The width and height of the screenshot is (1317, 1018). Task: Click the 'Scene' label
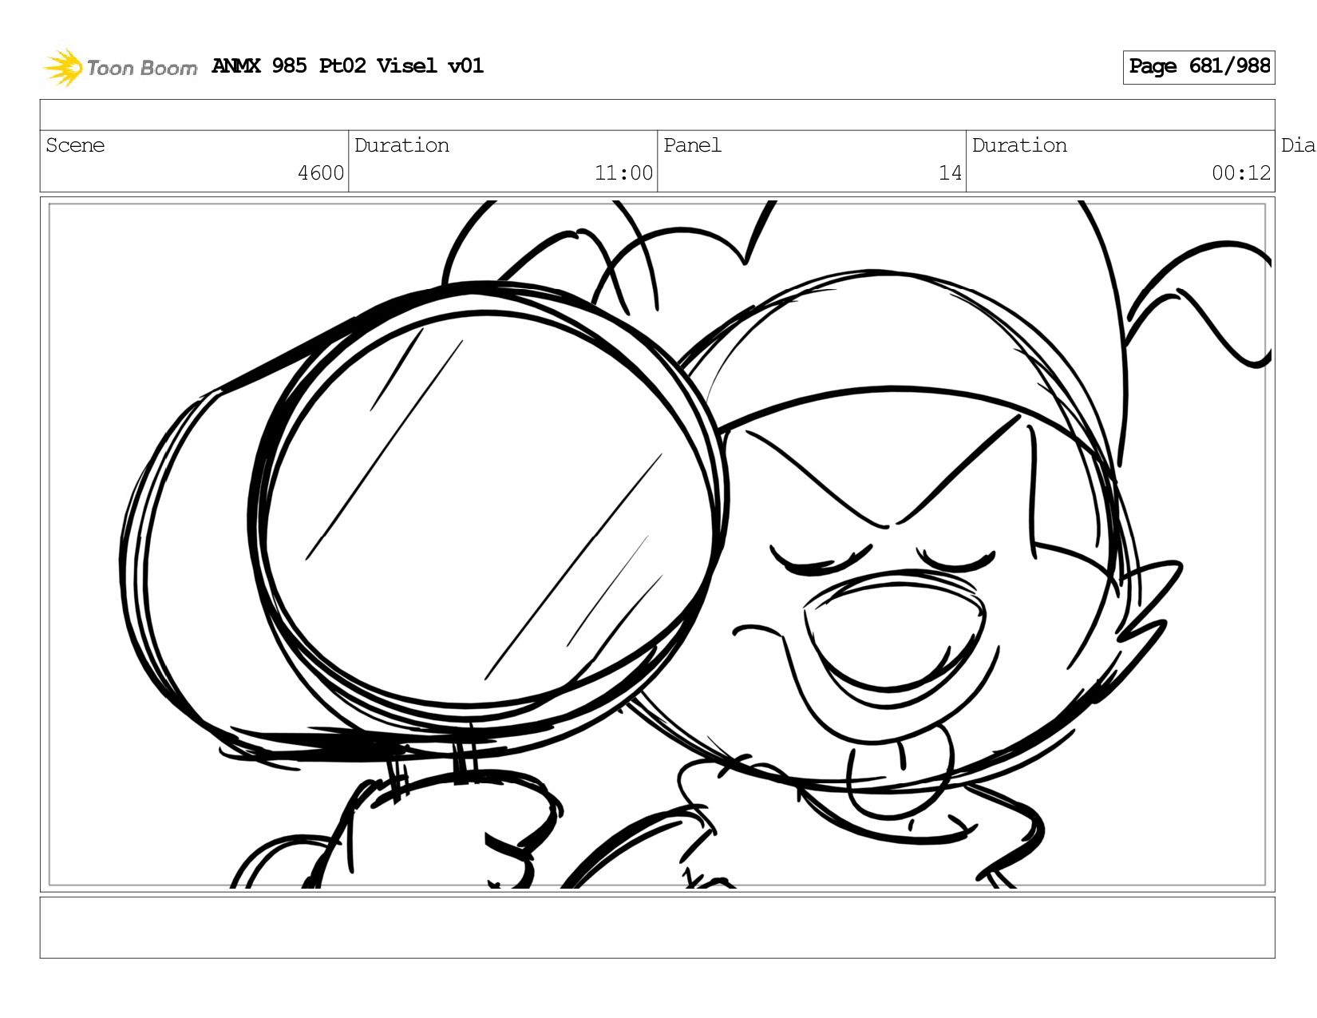(x=75, y=145)
